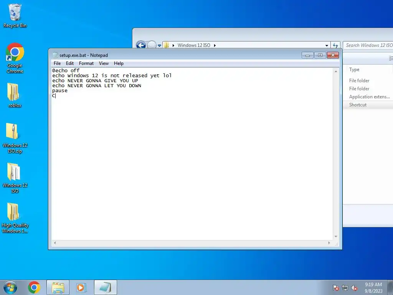Screen dimensions: 393x295
Task: Open the Start menu orb
Action: click(x=10, y=287)
